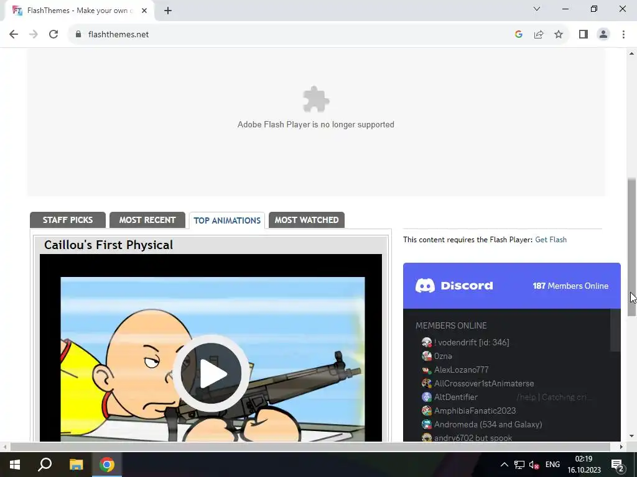Click the Discord logo in the widget
This screenshot has width=637, height=477.
[x=454, y=286]
